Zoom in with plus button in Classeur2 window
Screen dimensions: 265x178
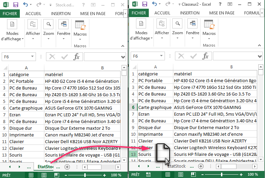click(x=241, y=175)
